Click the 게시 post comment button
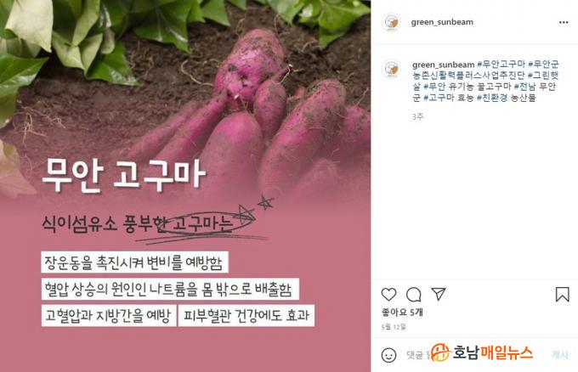Screen dimensions: 578x372 559,354
